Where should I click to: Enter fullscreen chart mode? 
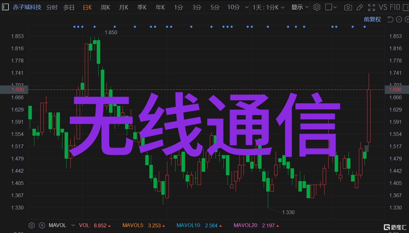372,7
